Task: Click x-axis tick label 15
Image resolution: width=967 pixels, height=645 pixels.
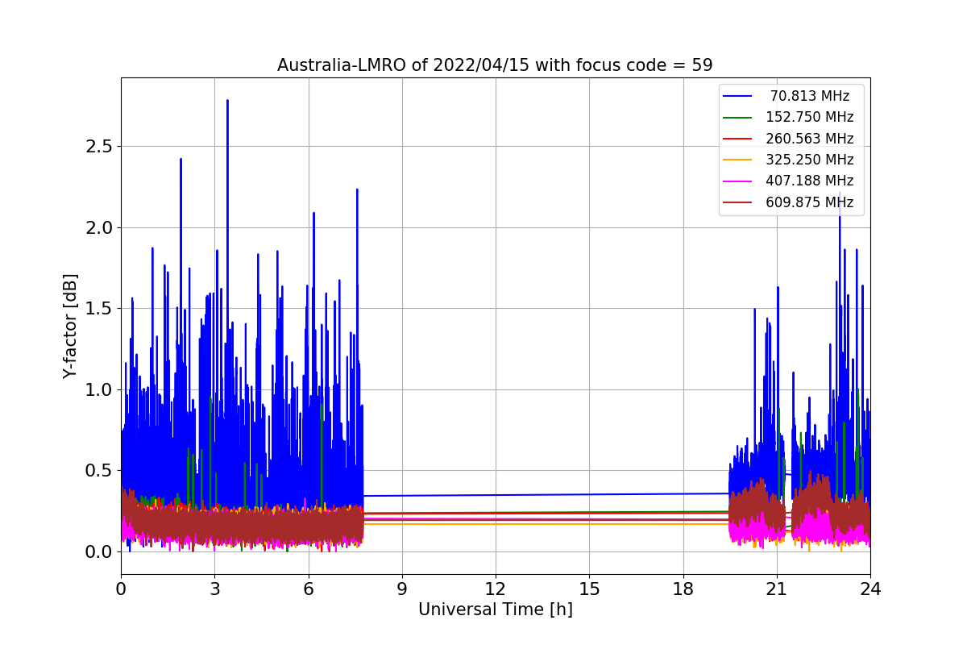Action: (589, 589)
